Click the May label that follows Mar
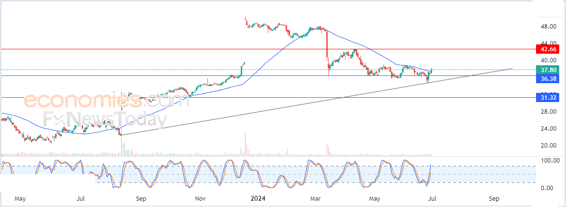 pos(376,199)
